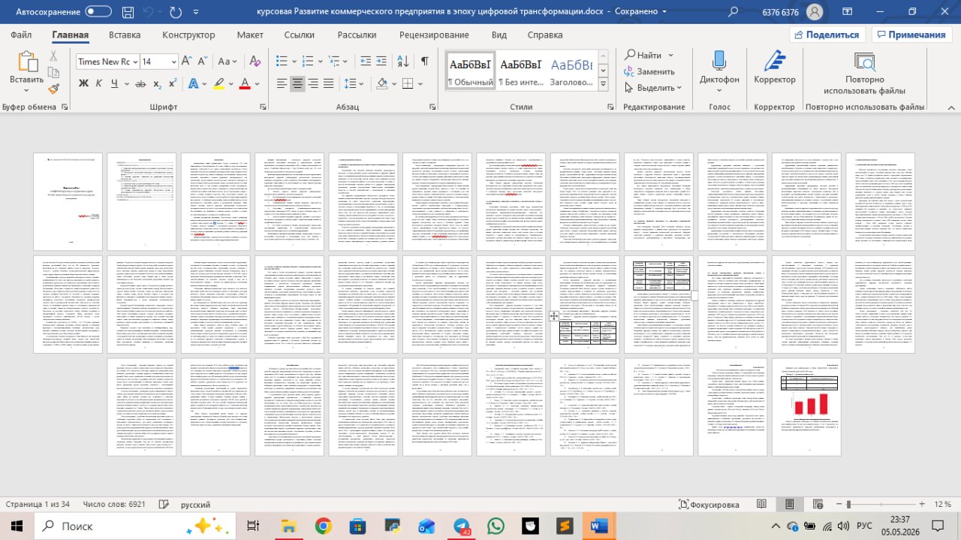Image resolution: width=961 pixels, height=540 pixels.
Task: Open the search magnifier in title bar
Action: [x=734, y=12]
